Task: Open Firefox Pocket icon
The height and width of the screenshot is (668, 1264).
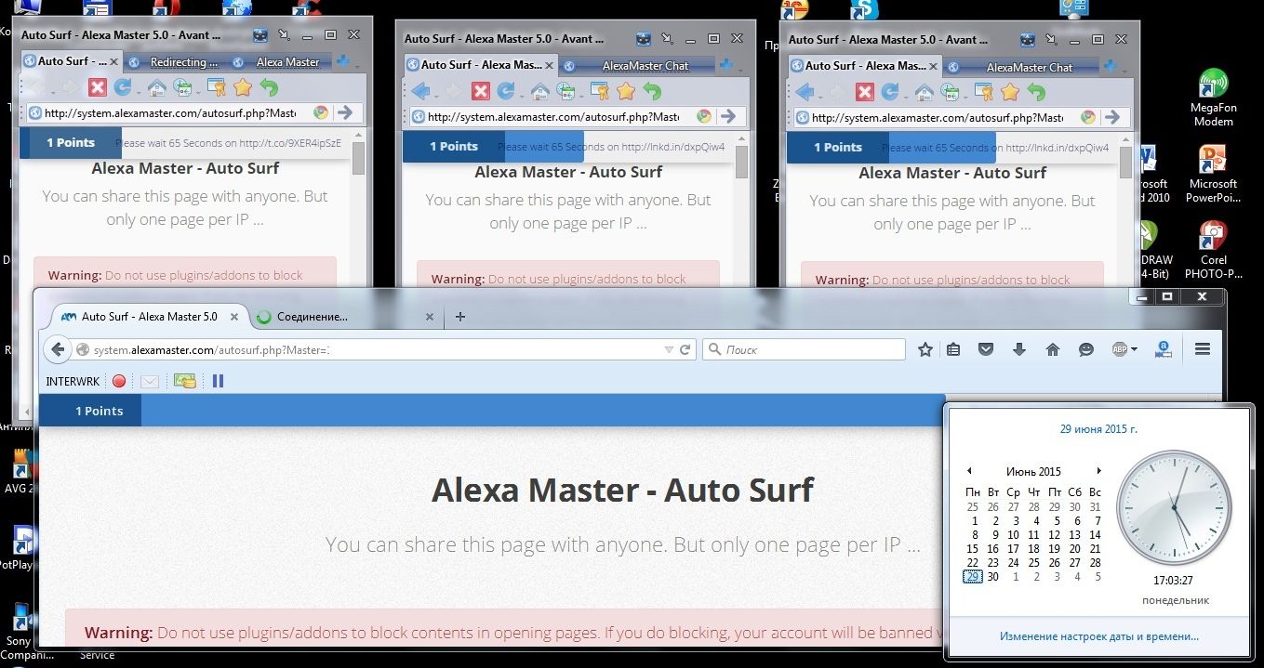Action: pyautogui.click(x=986, y=349)
